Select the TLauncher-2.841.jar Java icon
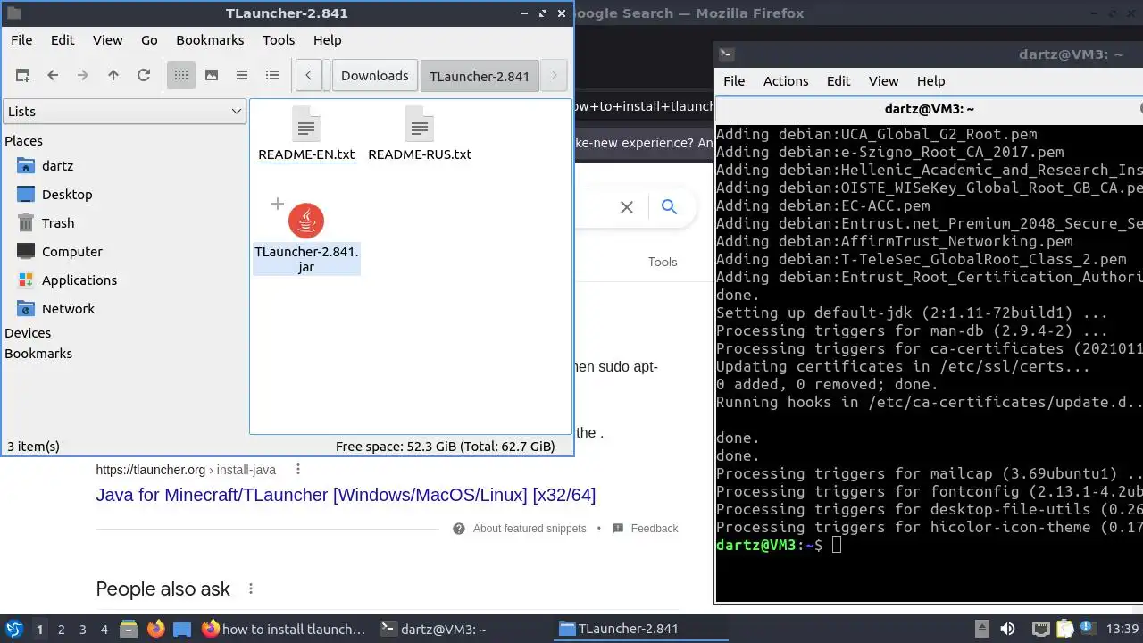This screenshot has height=643, width=1143. (x=306, y=221)
